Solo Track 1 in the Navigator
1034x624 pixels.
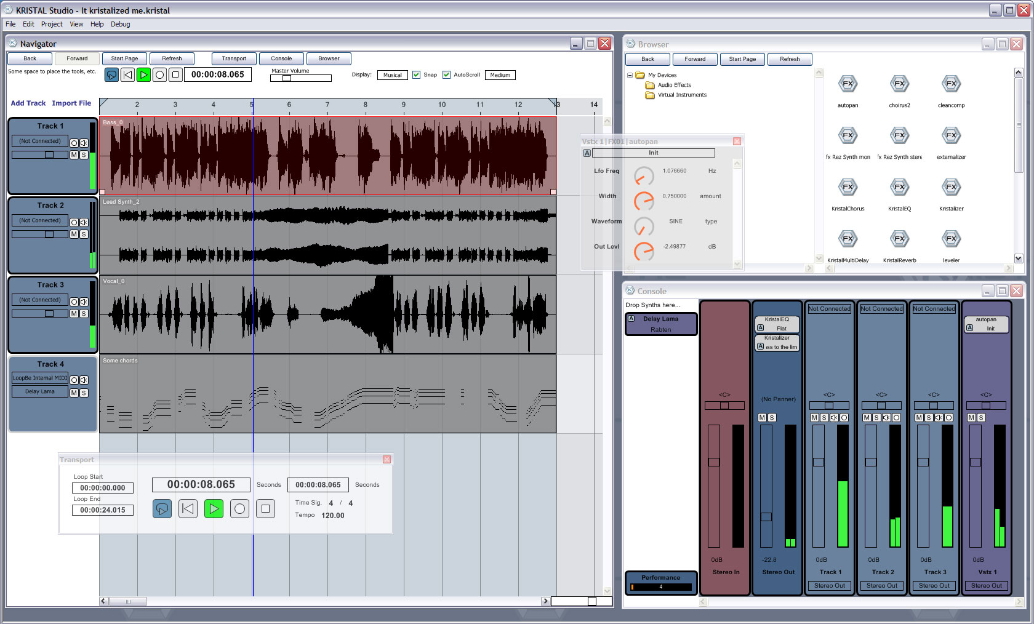pyautogui.click(x=84, y=155)
